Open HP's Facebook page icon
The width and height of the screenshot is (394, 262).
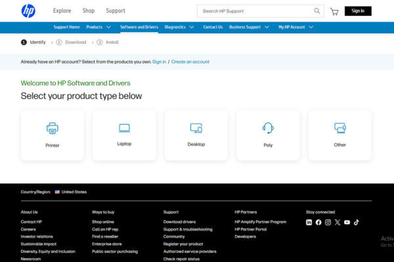point(318,223)
